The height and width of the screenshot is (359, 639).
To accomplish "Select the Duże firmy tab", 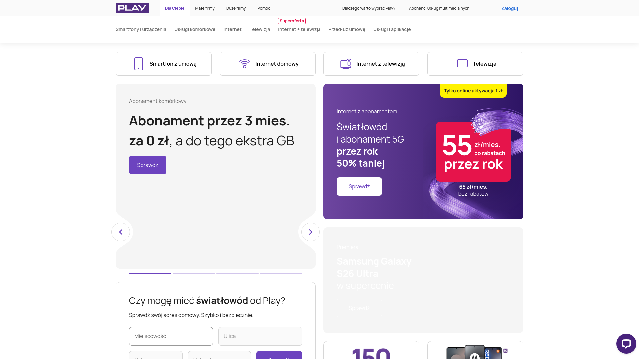I will pyautogui.click(x=236, y=8).
